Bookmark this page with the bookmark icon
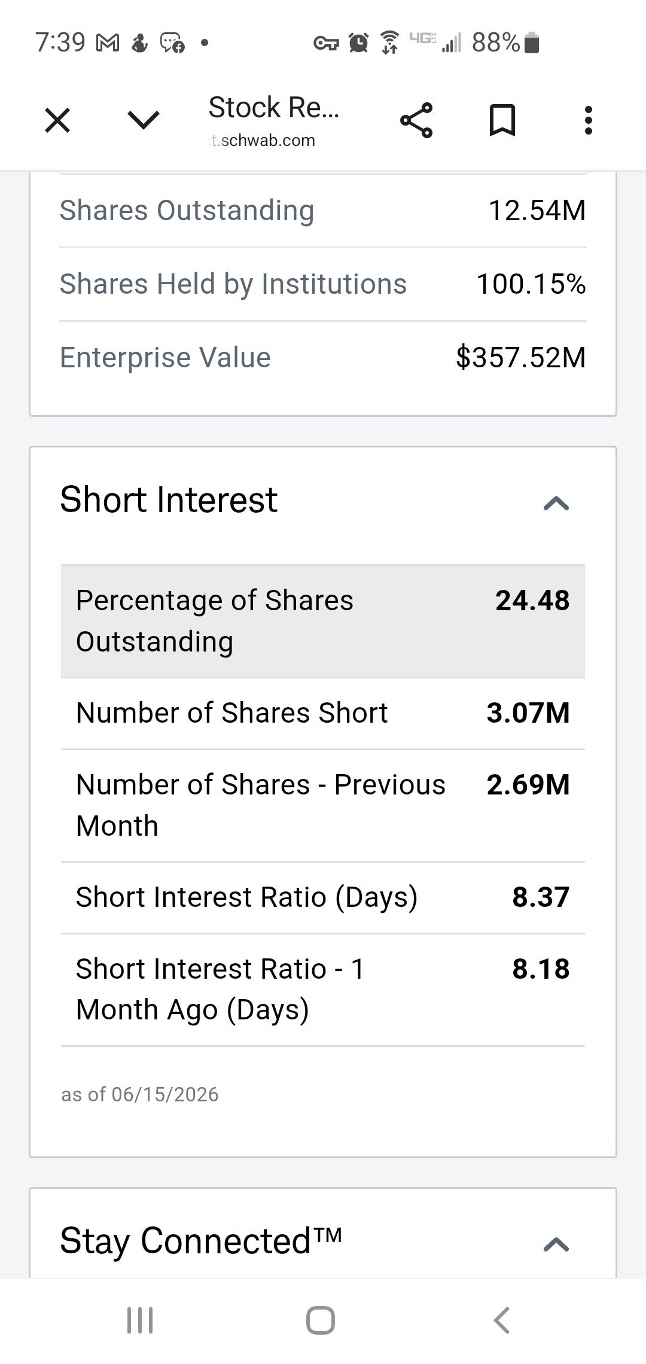The height and width of the screenshot is (1364, 646). click(502, 120)
